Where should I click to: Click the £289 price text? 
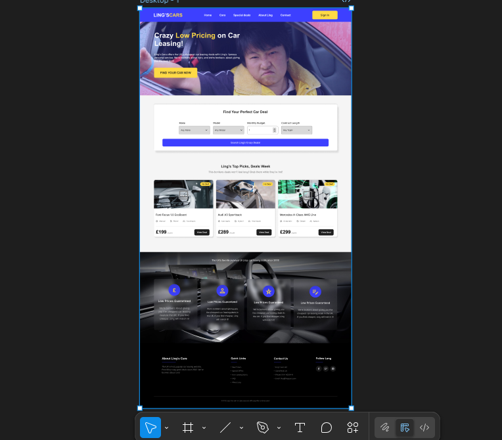coord(223,232)
